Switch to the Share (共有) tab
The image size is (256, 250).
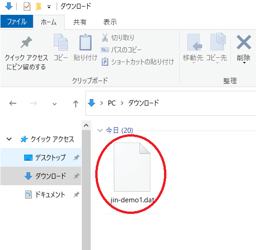(79, 22)
